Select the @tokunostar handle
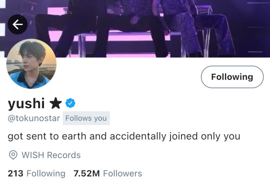The image size is (270, 191). [x=34, y=118]
